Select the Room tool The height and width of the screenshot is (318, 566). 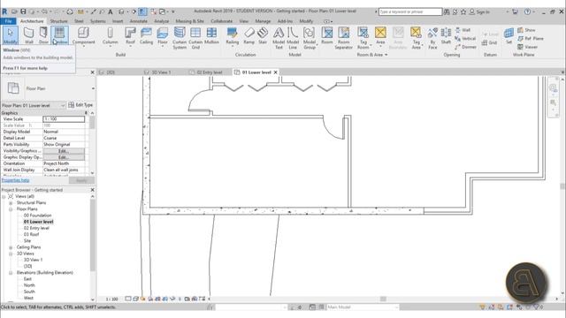pos(327,35)
